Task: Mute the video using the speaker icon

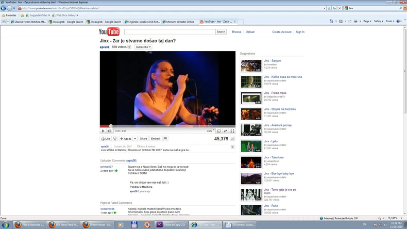Action: pyautogui.click(x=109, y=131)
